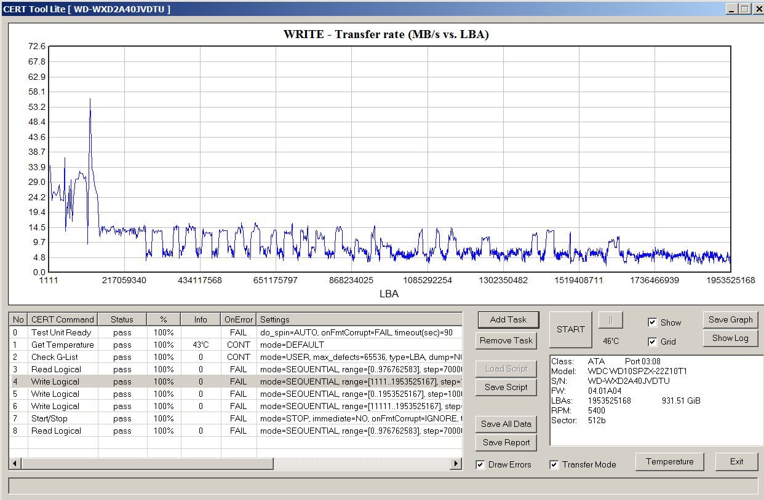Click the OnError column header
764x500 pixels.
click(239, 319)
